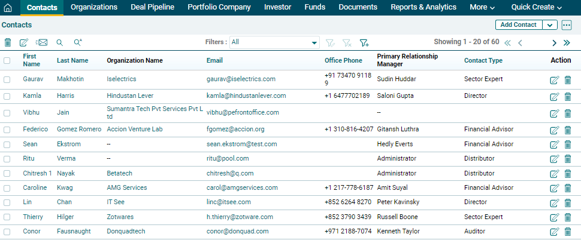Image resolution: width=581 pixels, height=240 pixels.
Task: Go to next page of contacts
Action: [x=554, y=42]
